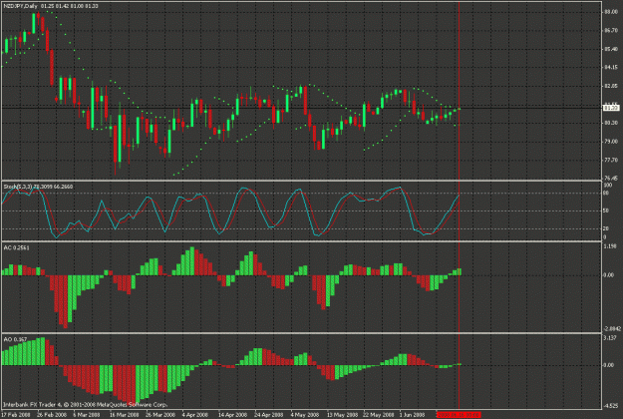This screenshot has height=419, width=623.
Task: Click the 3.137 value on the AO scale
Action: pyautogui.click(x=610, y=338)
